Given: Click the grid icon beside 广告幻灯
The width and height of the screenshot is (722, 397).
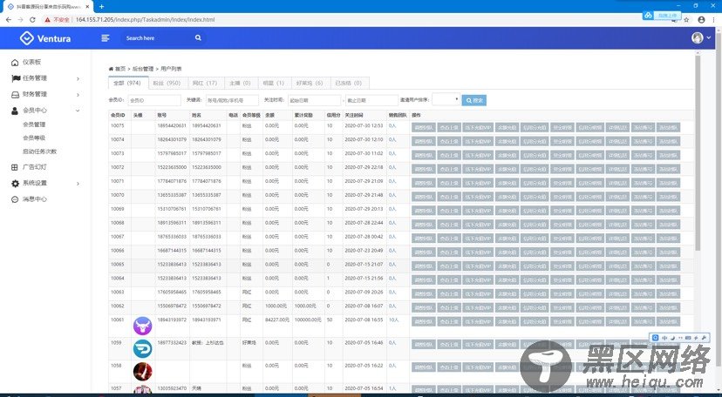Looking at the screenshot, I should 15,167.
